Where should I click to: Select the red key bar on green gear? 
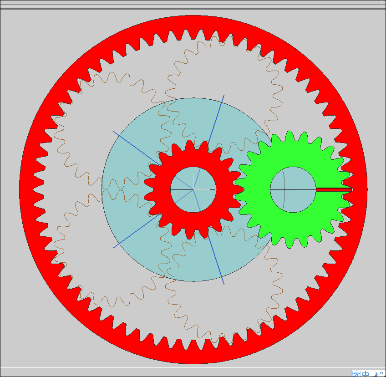click(334, 189)
